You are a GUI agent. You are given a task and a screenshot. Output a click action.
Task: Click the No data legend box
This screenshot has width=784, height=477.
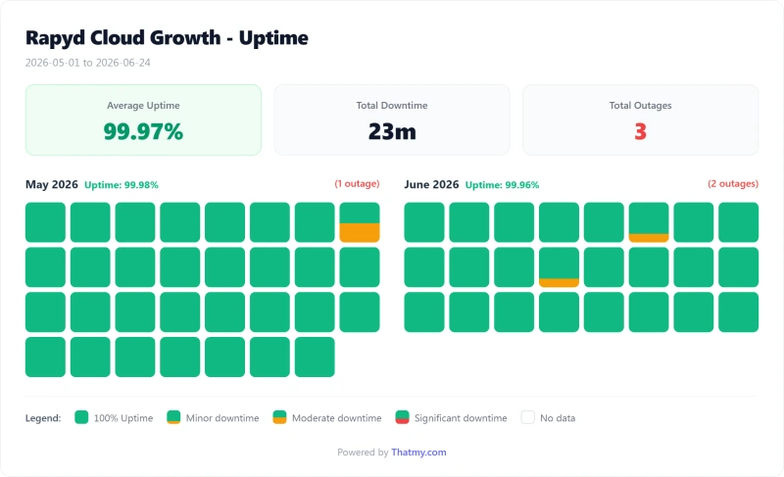527,417
